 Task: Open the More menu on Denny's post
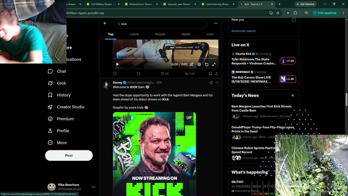point(217,82)
